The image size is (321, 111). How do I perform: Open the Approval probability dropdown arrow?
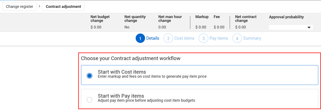click(309, 27)
